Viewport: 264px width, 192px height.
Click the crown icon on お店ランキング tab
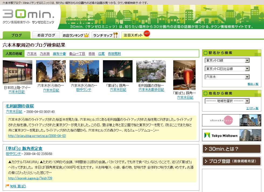point(86,35)
